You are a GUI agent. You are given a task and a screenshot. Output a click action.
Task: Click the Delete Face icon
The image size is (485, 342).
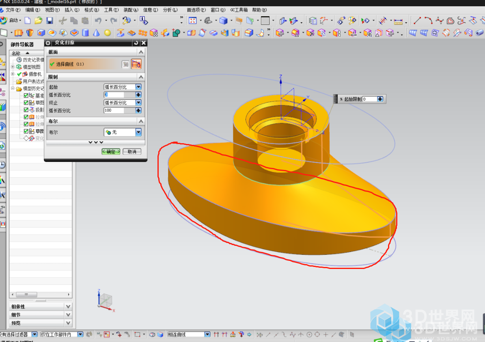click(x=310, y=32)
